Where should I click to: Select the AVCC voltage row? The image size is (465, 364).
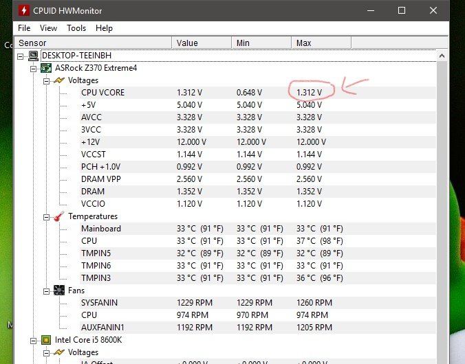click(x=257, y=117)
